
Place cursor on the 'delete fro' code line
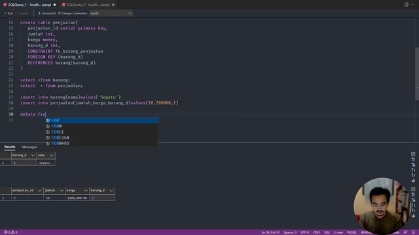[x=33, y=114]
